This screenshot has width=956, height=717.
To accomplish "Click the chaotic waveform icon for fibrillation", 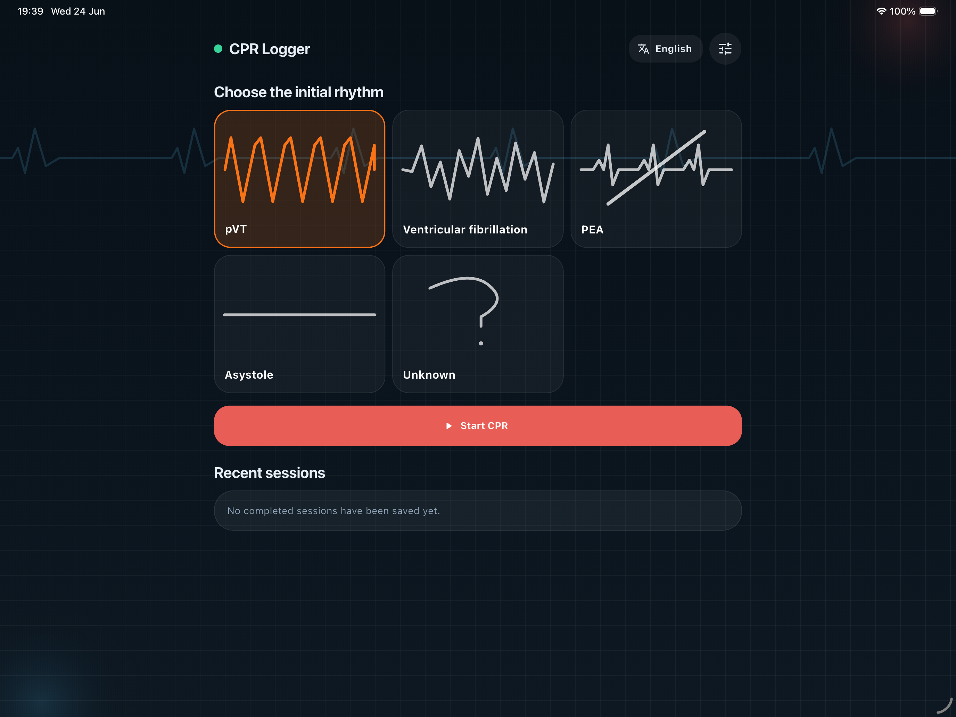I will [x=478, y=170].
